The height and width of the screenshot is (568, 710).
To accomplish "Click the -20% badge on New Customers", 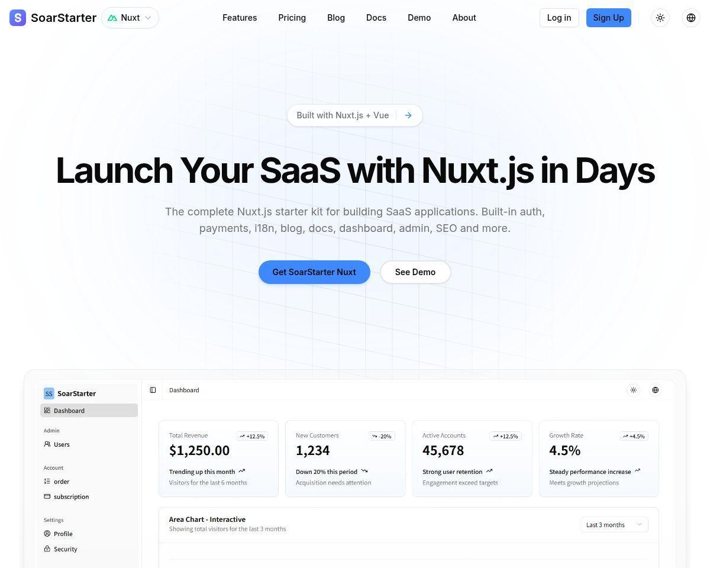I will click(382, 436).
